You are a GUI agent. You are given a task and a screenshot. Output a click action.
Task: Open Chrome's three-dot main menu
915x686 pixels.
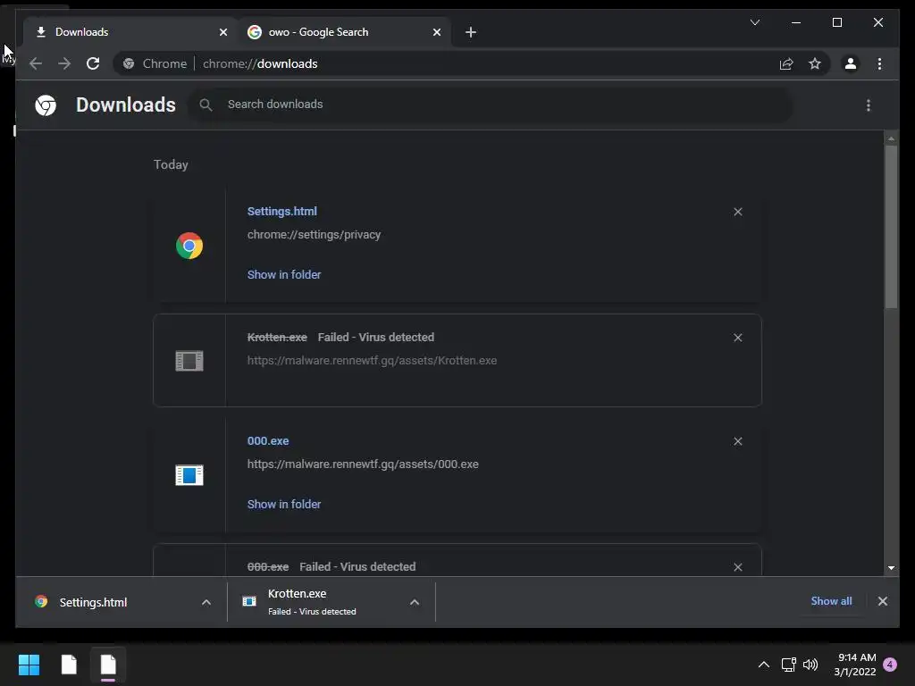click(x=879, y=63)
